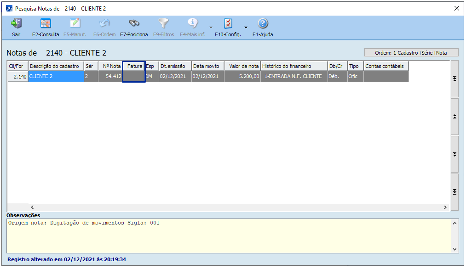Expand the F10-Config. dropdown arrow

tap(246, 28)
